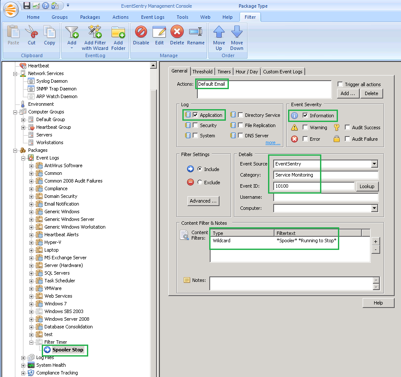Open the chart icon in quick access toolbar
The width and height of the screenshot is (401, 377).
pyautogui.click(x=36, y=6)
